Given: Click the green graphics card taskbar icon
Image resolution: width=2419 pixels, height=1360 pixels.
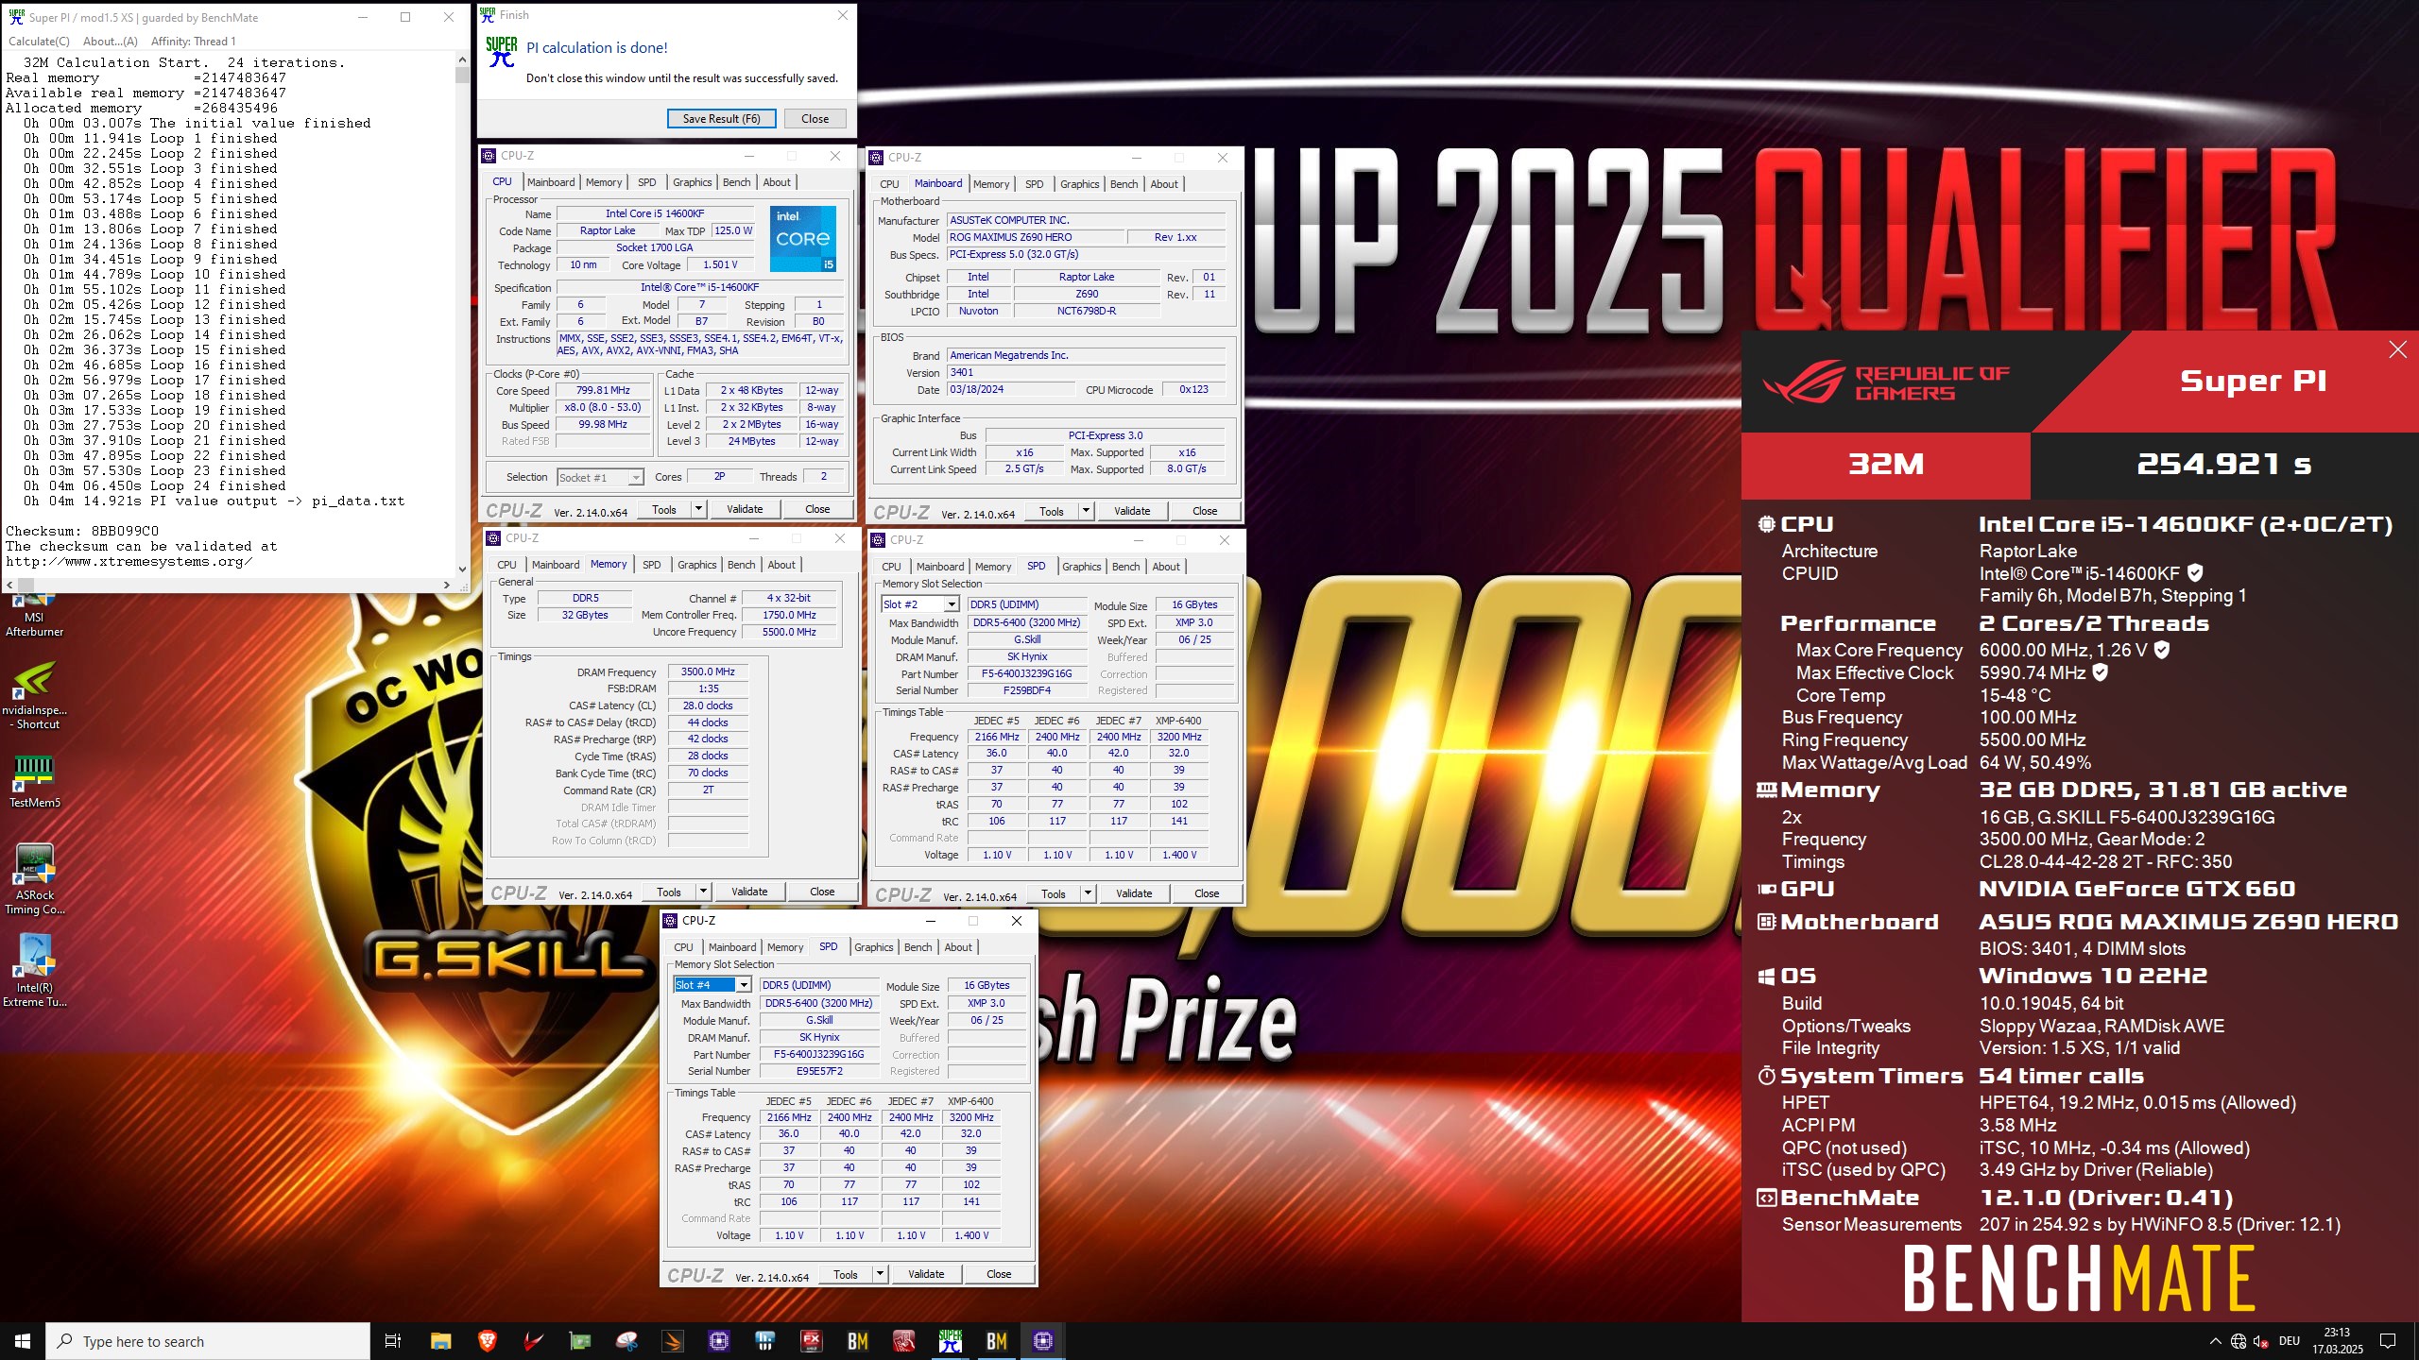Looking at the screenshot, I should [x=579, y=1341].
